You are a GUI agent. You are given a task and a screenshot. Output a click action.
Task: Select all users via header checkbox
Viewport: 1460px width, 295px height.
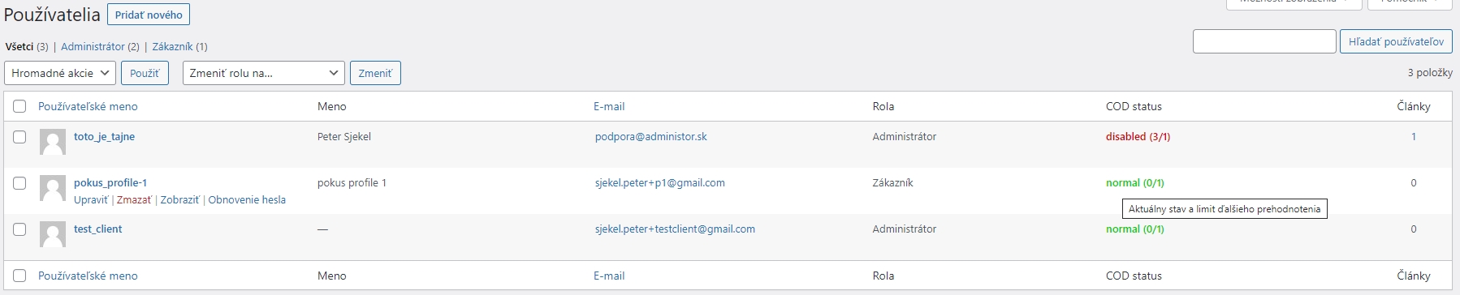point(19,106)
